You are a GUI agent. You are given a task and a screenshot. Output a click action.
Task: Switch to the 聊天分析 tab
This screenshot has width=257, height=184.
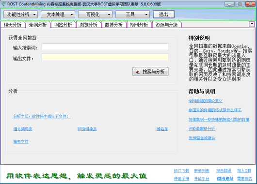[13, 25]
